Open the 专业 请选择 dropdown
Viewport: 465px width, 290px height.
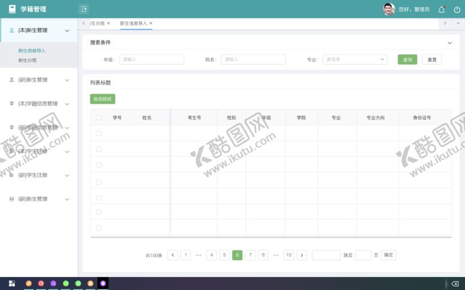[x=355, y=60]
